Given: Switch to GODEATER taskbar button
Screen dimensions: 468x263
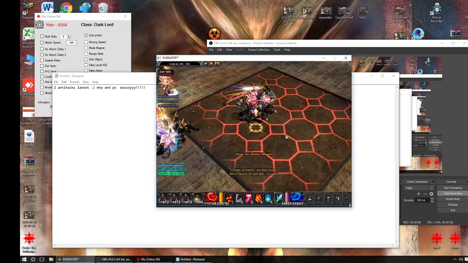Looking at the screenshot, I should point(75,259).
